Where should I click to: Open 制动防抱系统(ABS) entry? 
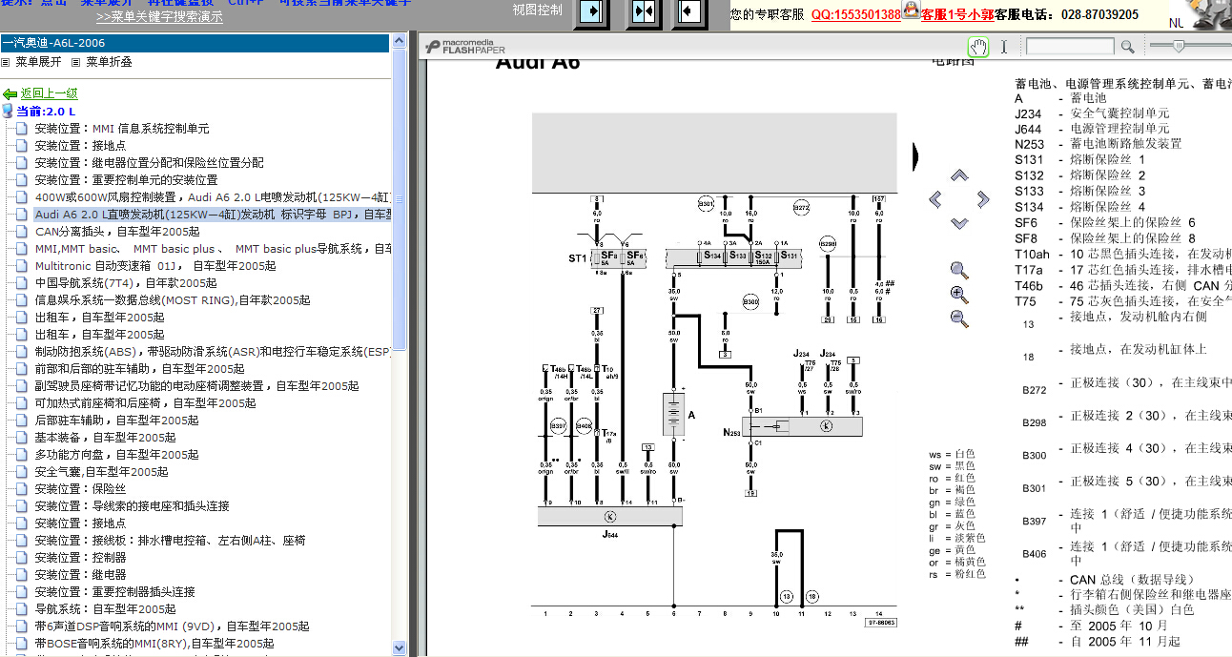point(213,352)
